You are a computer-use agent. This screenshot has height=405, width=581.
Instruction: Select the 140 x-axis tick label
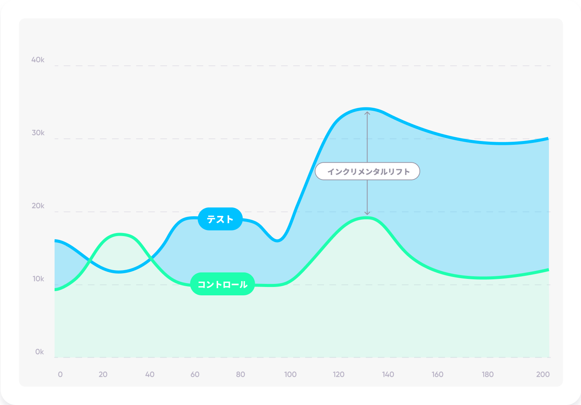[388, 374]
